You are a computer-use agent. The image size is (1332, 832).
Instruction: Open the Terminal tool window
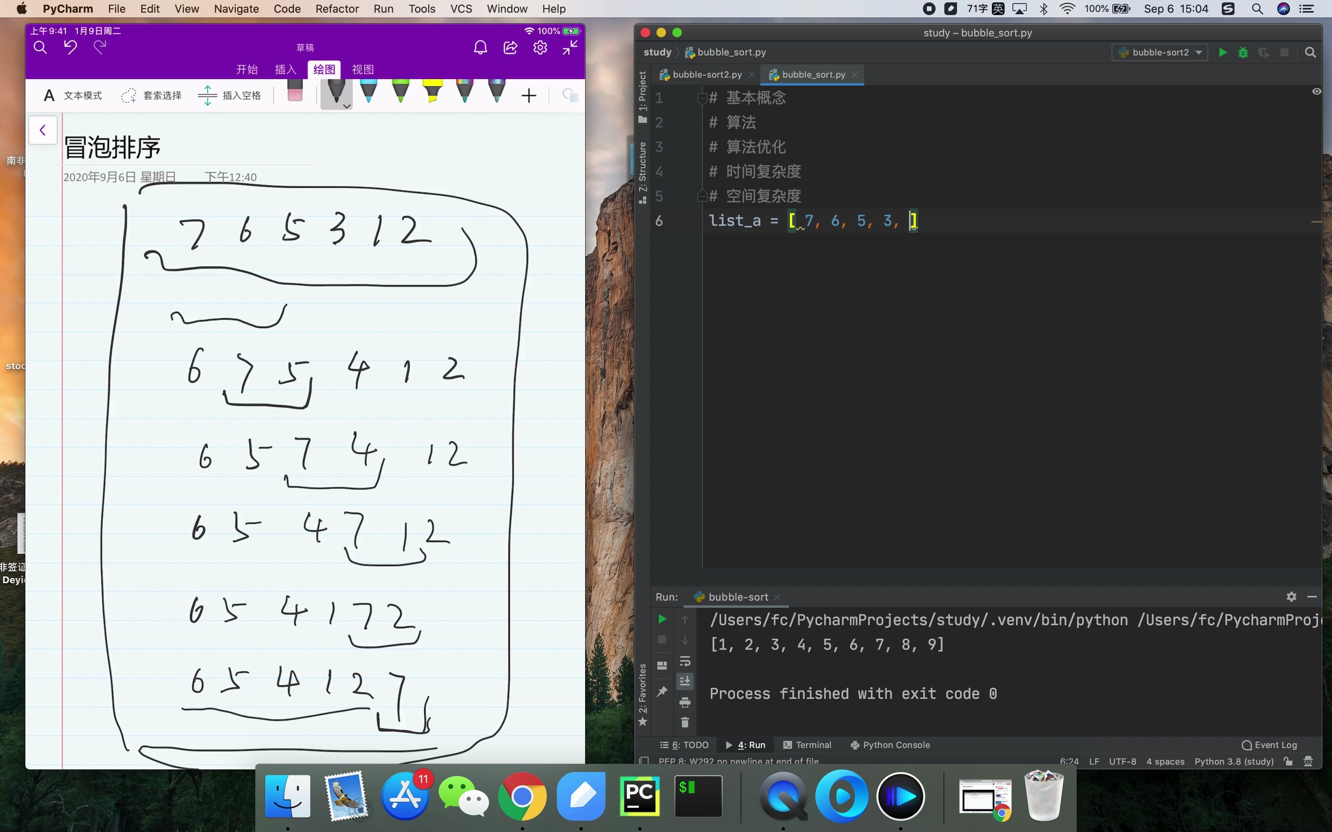807,744
